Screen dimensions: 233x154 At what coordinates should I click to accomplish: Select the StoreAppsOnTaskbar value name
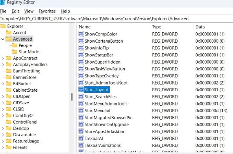[104, 131]
